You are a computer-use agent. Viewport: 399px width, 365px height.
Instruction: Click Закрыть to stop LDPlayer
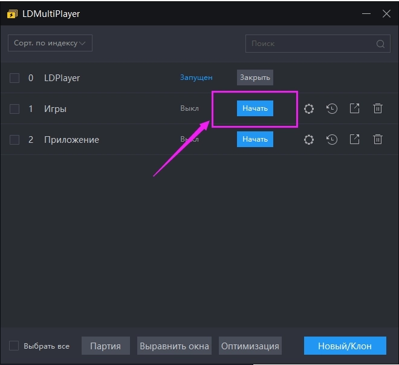[x=255, y=77]
